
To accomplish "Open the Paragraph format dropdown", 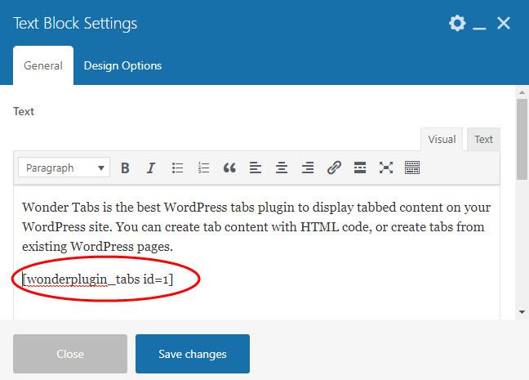I will pos(63,168).
